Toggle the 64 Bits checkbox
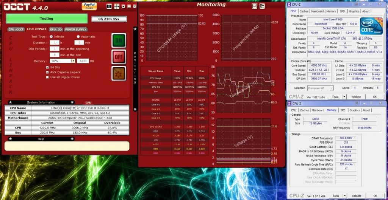388x200 pixels. click(47, 67)
